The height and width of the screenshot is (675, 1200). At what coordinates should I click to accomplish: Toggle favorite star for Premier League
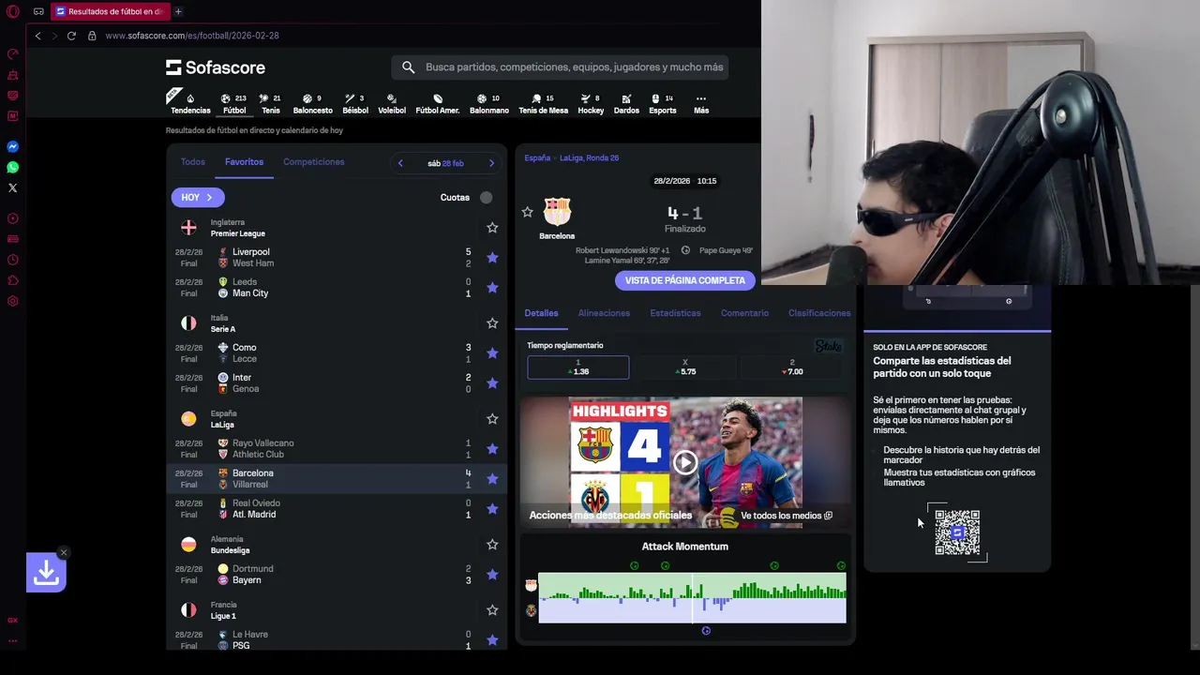(x=492, y=228)
